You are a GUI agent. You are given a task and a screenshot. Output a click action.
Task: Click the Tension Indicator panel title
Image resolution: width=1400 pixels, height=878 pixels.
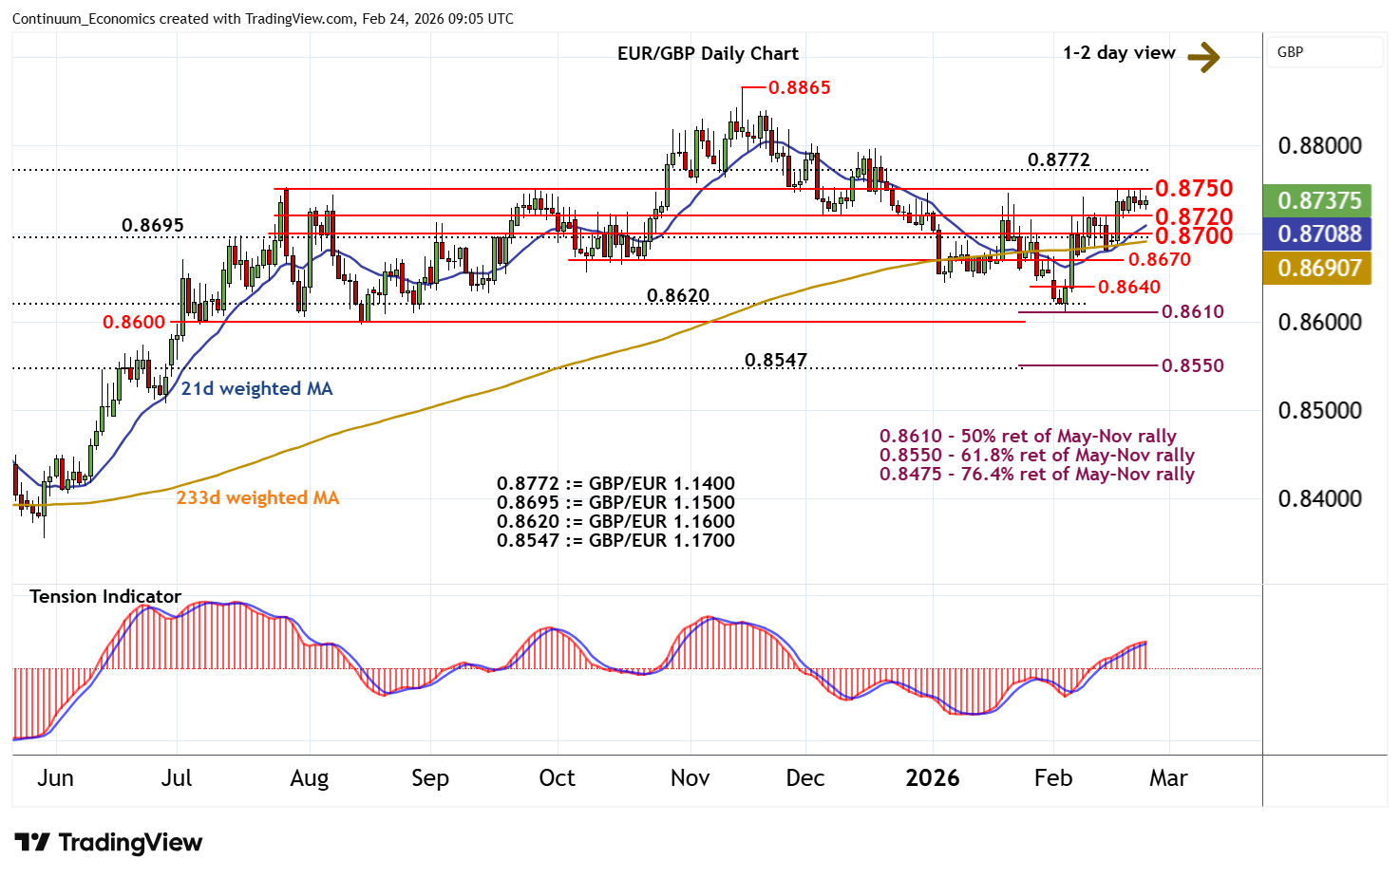(105, 596)
